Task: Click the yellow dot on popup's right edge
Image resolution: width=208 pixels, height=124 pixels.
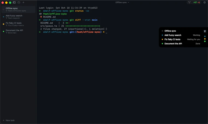Action: (205, 39)
